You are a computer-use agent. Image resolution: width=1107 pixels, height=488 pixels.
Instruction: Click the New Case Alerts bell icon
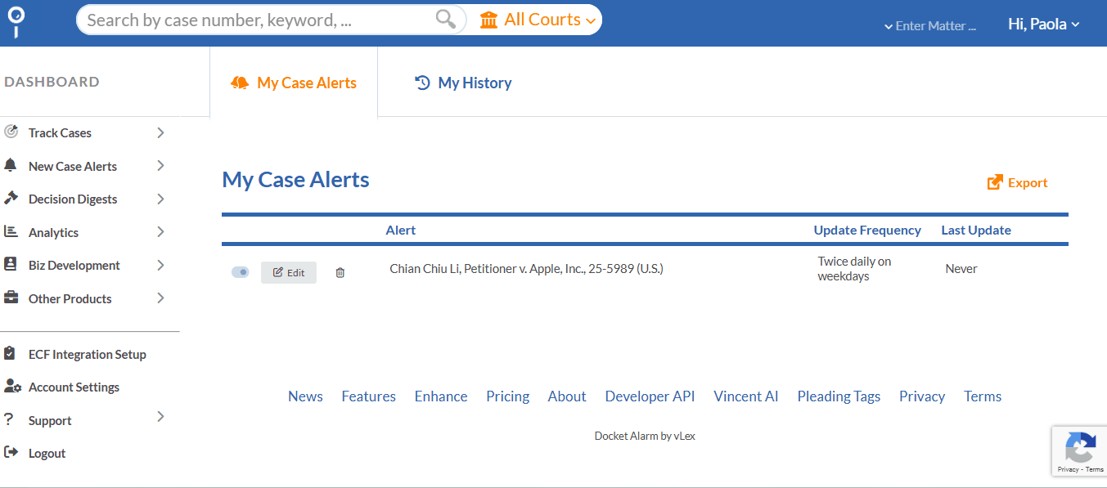[11, 165]
